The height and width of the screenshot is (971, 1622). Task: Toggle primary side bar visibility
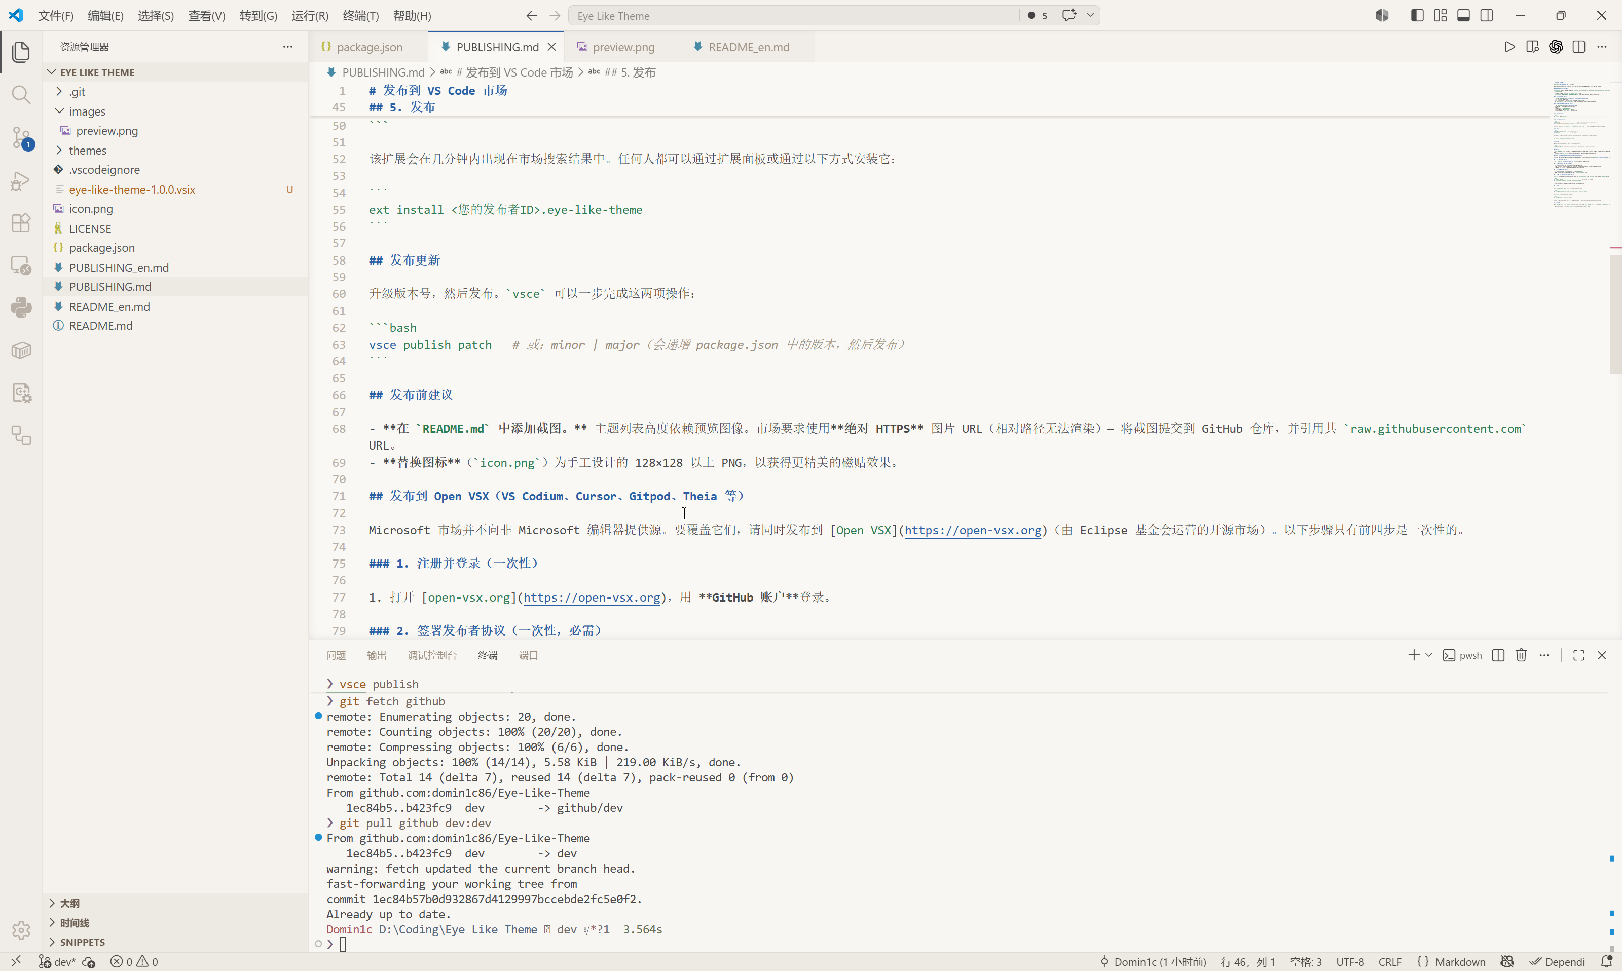[1417, 15]
